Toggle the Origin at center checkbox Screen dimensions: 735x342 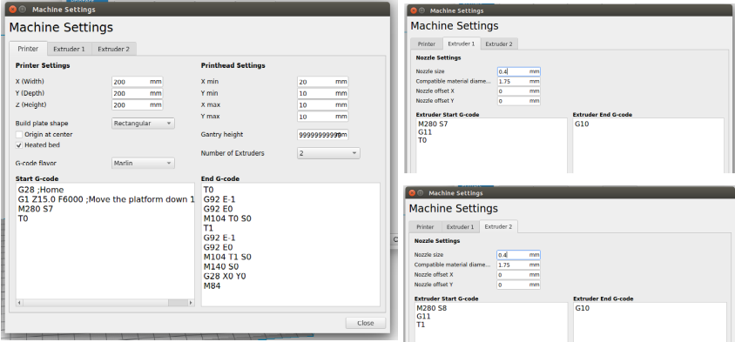19,135
